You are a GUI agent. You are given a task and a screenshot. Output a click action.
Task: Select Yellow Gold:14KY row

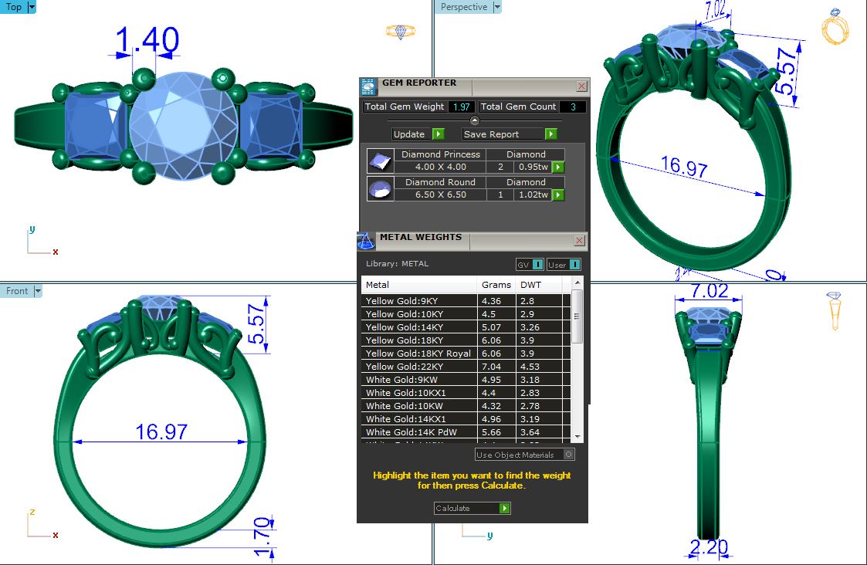tap(419, 327)
